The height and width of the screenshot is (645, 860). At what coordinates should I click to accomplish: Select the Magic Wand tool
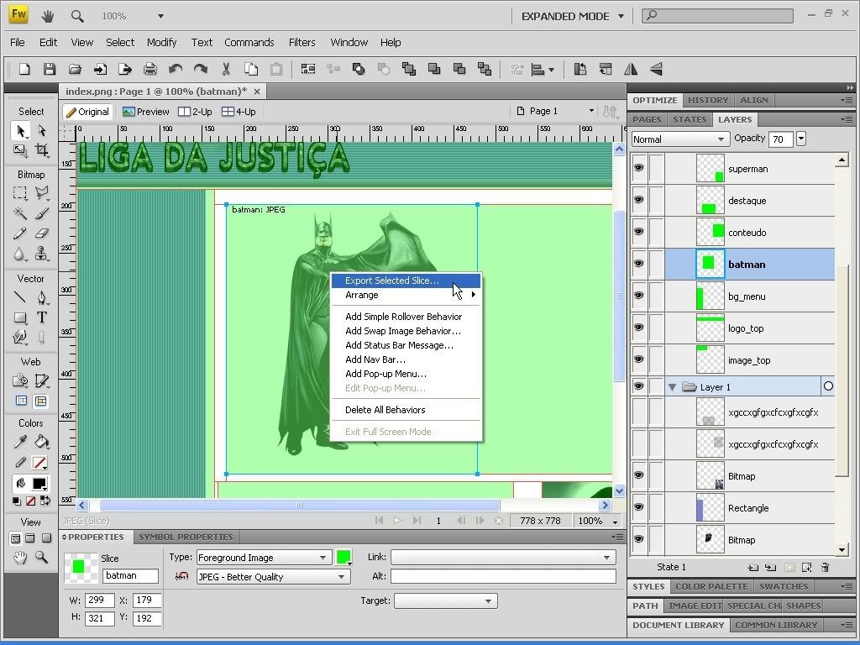tap(20, 212)
